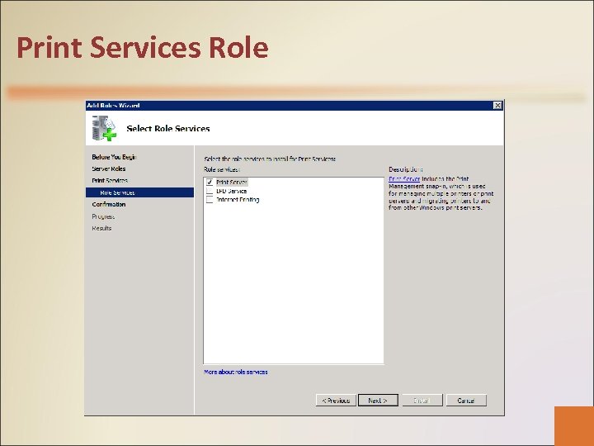Open the Print Server description link
Screen dimensions: 594x446
[404, 179]
